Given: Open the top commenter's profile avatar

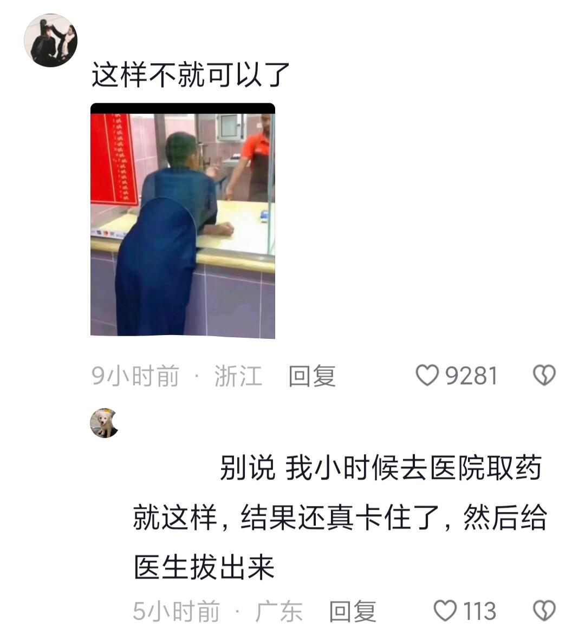Looking at the screenshot, I should [x=50, y=40].
